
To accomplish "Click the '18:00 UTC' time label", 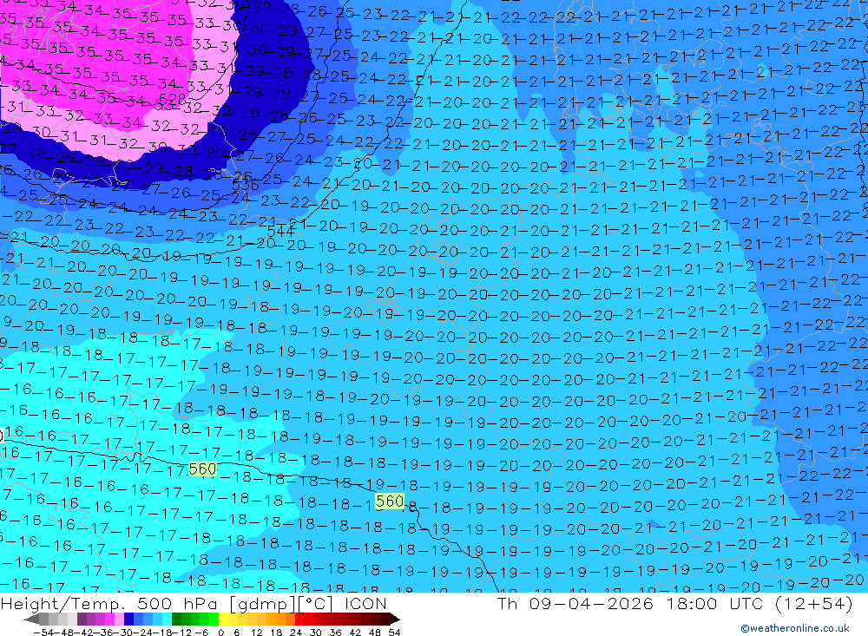I will (714, 603).
